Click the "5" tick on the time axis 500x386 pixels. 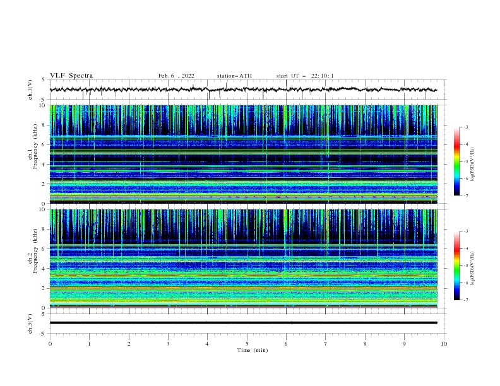247,344
